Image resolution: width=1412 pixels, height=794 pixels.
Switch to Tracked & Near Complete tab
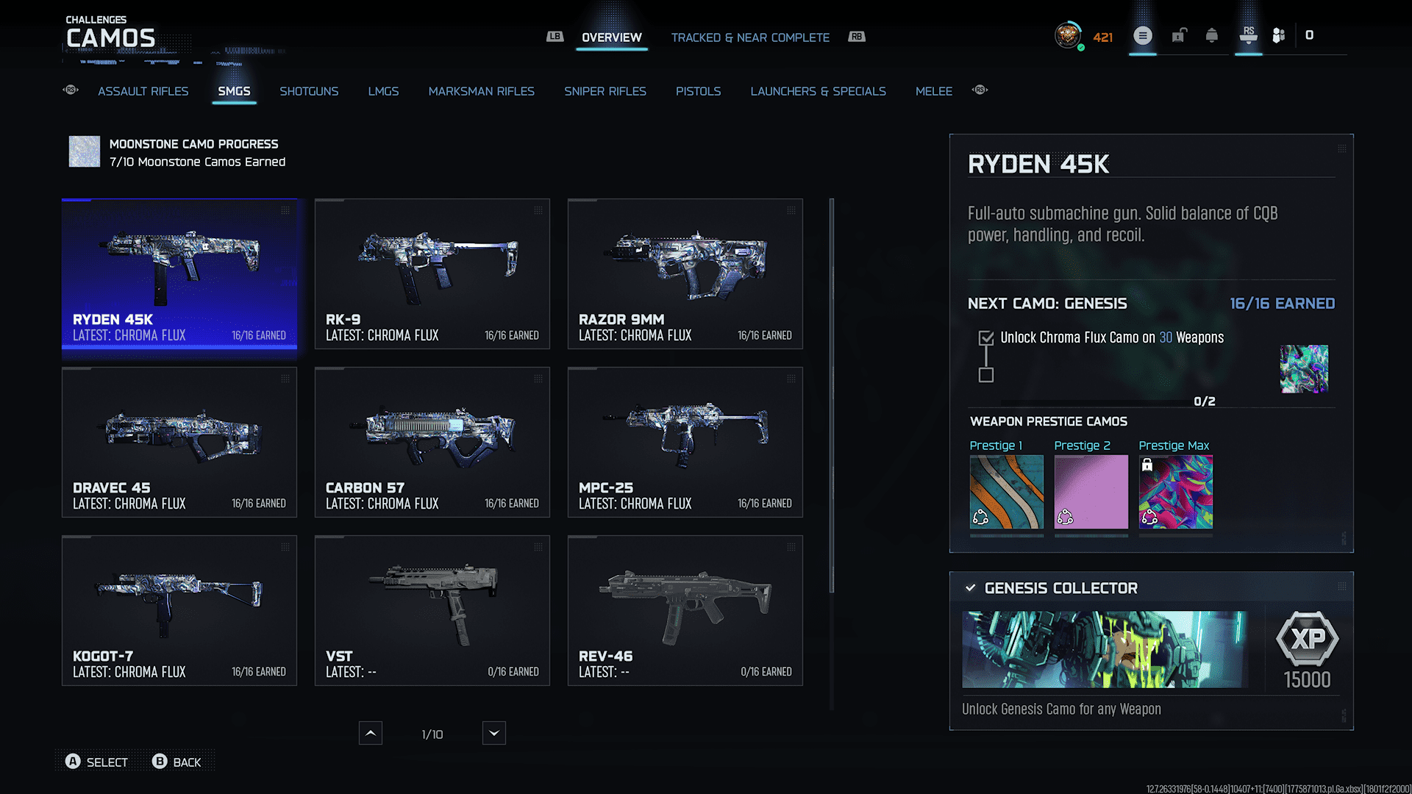coord(750,37)
